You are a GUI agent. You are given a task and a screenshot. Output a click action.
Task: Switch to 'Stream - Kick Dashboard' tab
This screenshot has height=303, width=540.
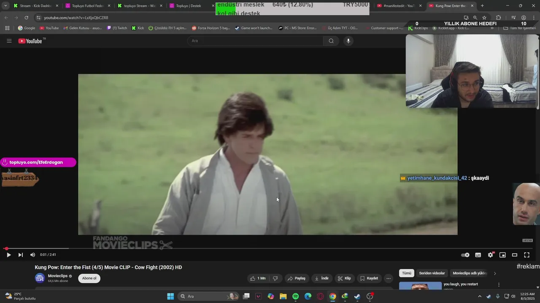pyautogui.click(x=35, y=6)
